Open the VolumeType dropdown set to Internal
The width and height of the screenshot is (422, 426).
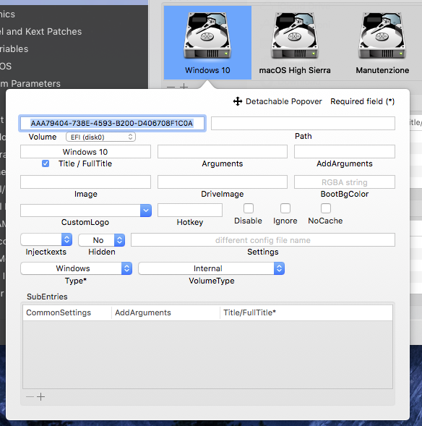point(212,268)
